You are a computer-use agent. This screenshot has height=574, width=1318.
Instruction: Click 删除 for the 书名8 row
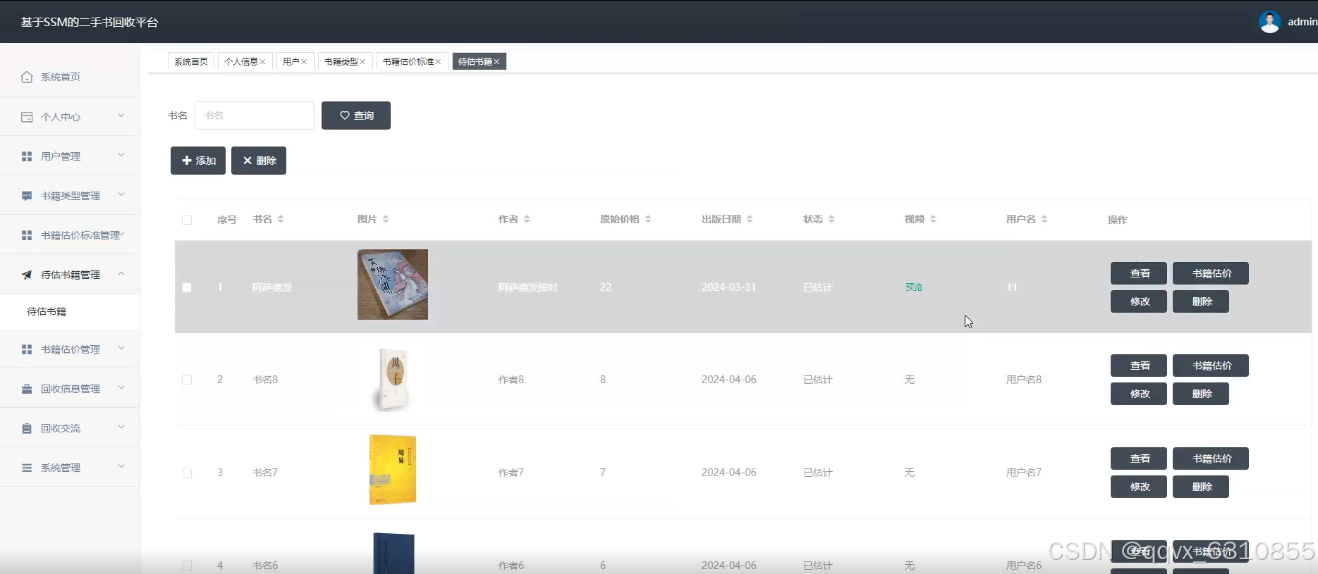pos(1201,394)
